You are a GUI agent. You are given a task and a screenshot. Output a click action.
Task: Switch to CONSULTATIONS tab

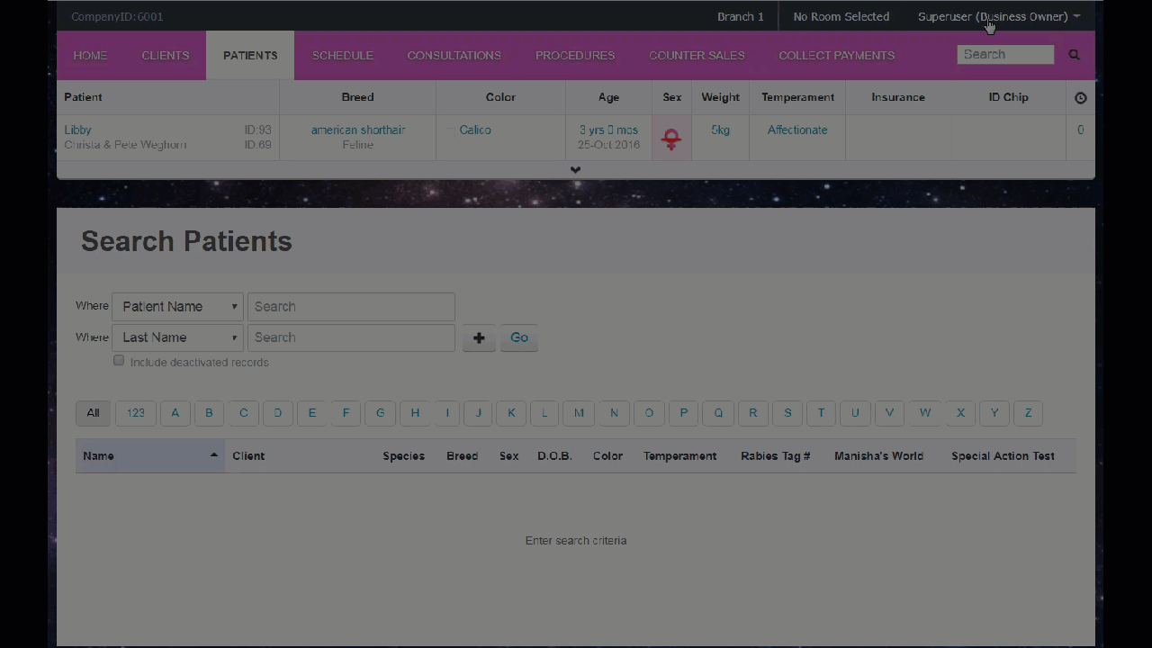[454, 55]
